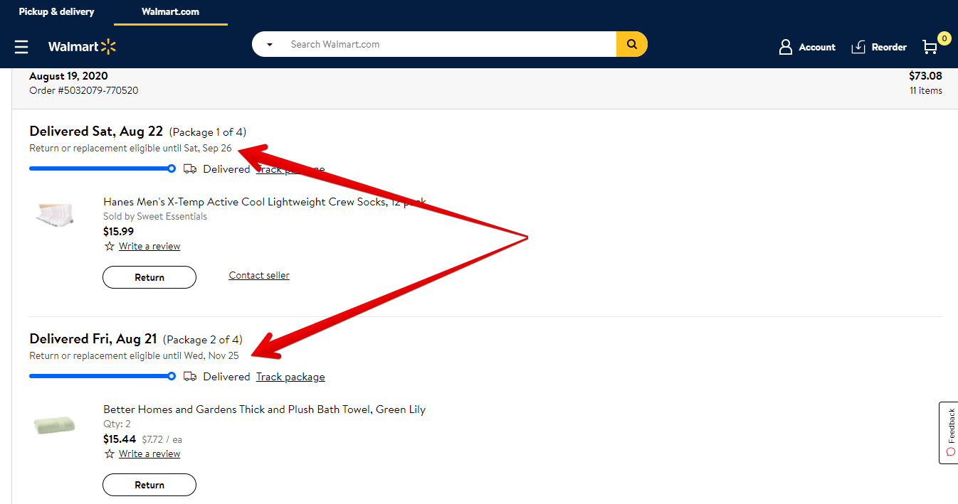Click return eligible until Wed, Nov 25
Screen dimensions: 958x504
pyautogui.click(x=134, y=355)
